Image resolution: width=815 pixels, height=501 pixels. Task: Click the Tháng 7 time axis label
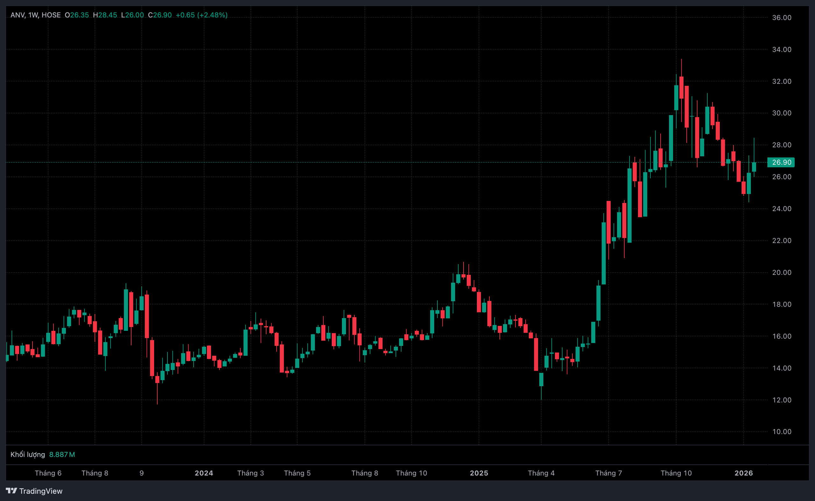[x=608, y=473]
